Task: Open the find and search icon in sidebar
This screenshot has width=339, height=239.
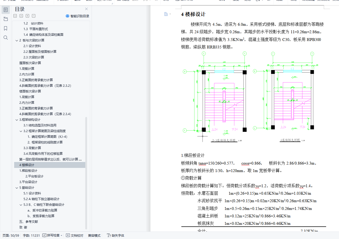Action: [6, 38]
